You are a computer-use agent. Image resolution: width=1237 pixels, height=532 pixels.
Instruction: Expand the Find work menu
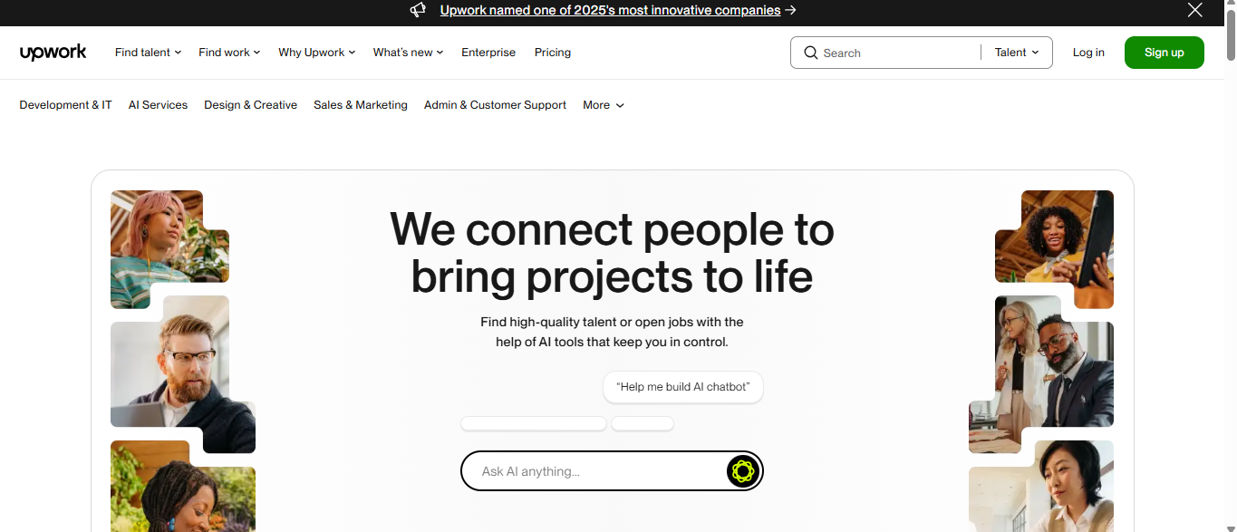229,53
